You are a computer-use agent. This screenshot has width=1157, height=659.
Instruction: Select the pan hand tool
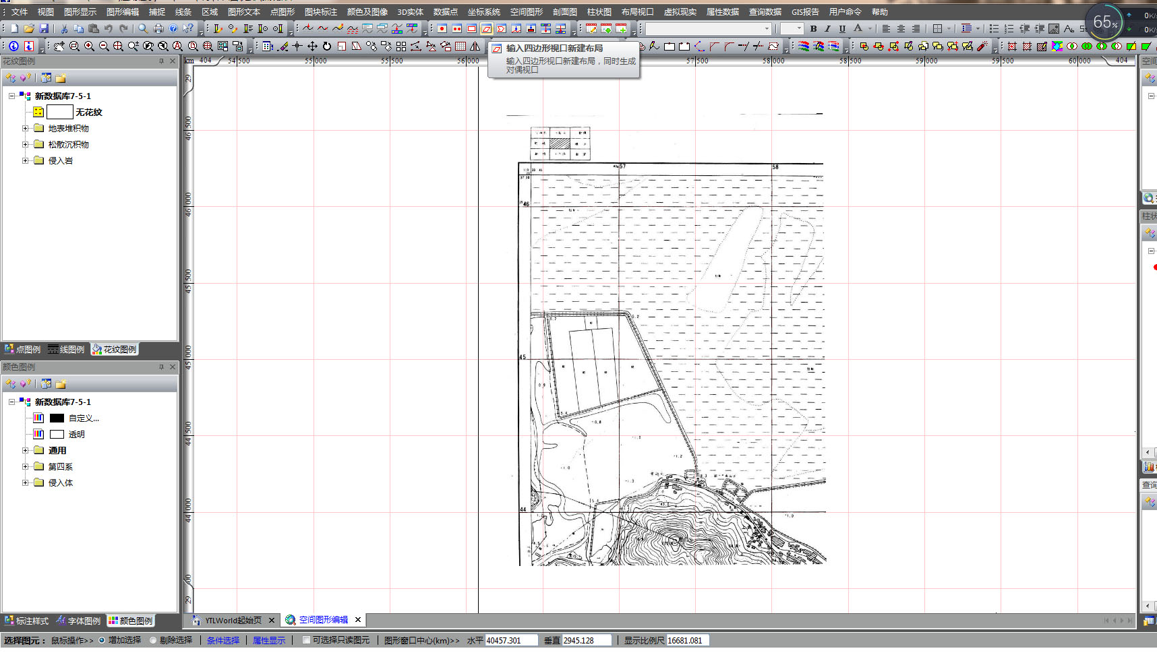tap(59, 46)
